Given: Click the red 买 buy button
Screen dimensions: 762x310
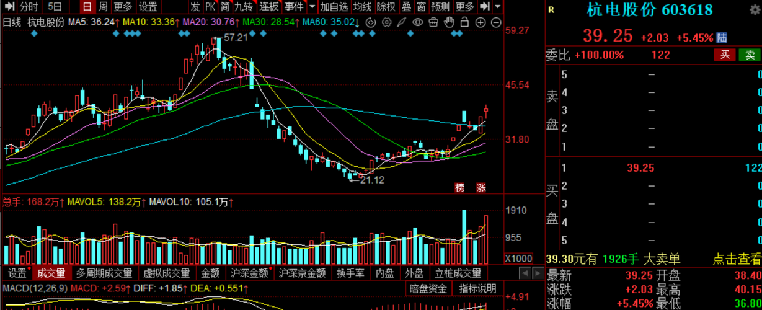Looking at the screenshot, I should click(x=724, y=55).
